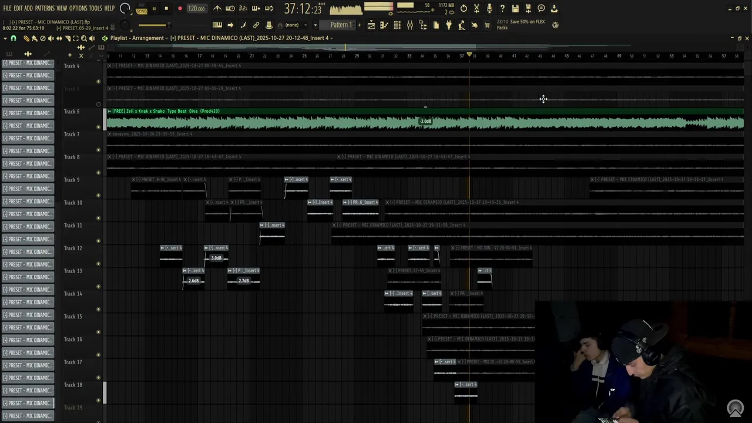Click the main pitch slider
Screen dimensions: 752x423
pos(153,25)
